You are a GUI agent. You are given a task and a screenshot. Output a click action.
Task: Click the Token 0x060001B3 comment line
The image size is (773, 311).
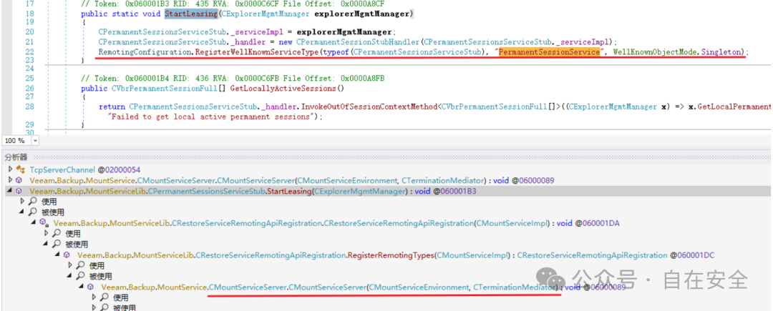(x=233, y=4)
